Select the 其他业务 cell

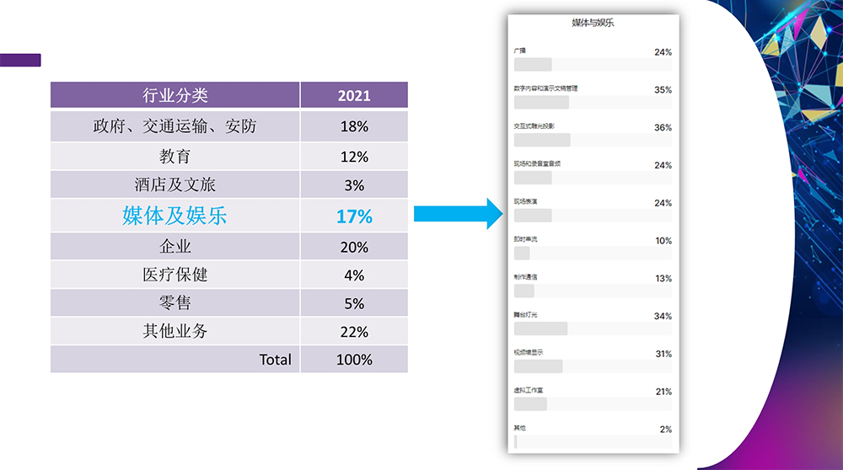point(175,331)
